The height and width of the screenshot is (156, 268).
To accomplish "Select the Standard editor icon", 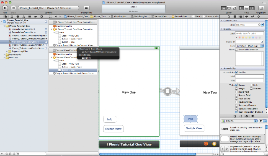I will 223,8.
